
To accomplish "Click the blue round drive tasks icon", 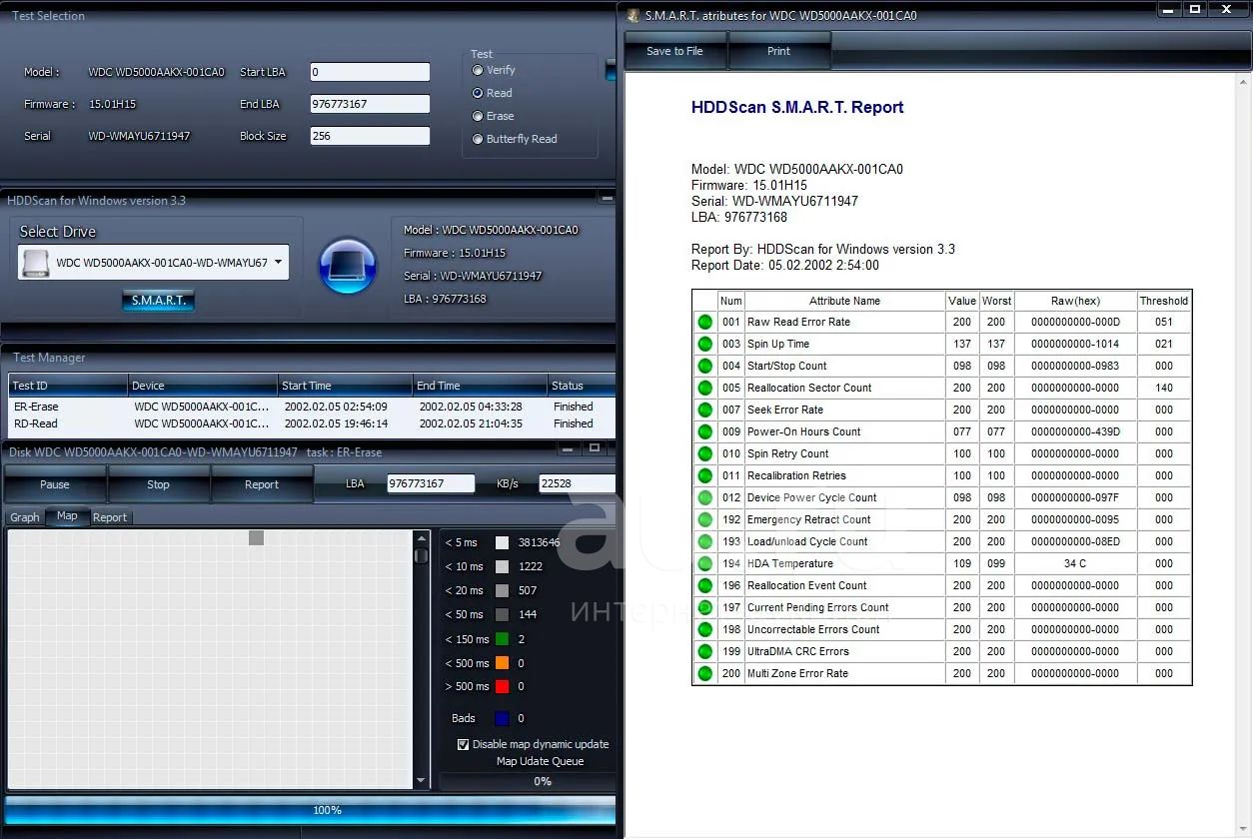I will click(x=347, y=267).
